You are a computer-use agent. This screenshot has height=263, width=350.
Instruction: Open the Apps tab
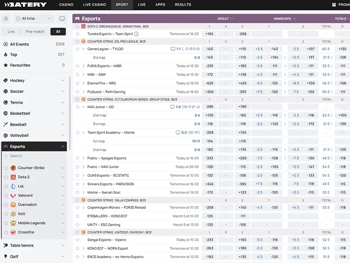160,5
